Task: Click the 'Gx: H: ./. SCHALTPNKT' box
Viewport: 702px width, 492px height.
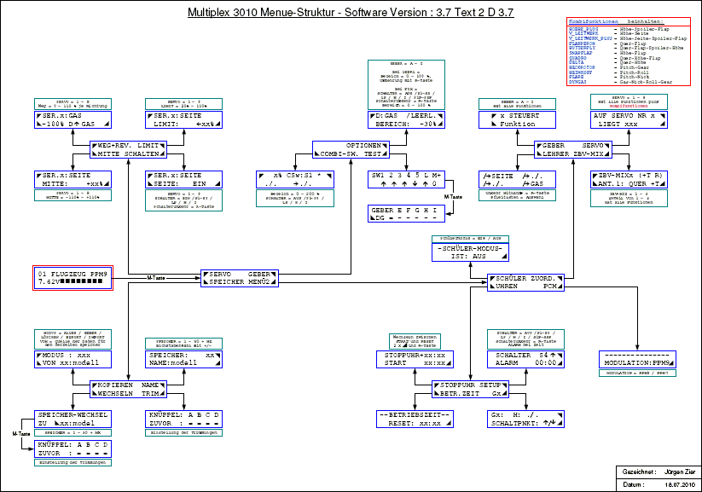Action: click(525, 419)
